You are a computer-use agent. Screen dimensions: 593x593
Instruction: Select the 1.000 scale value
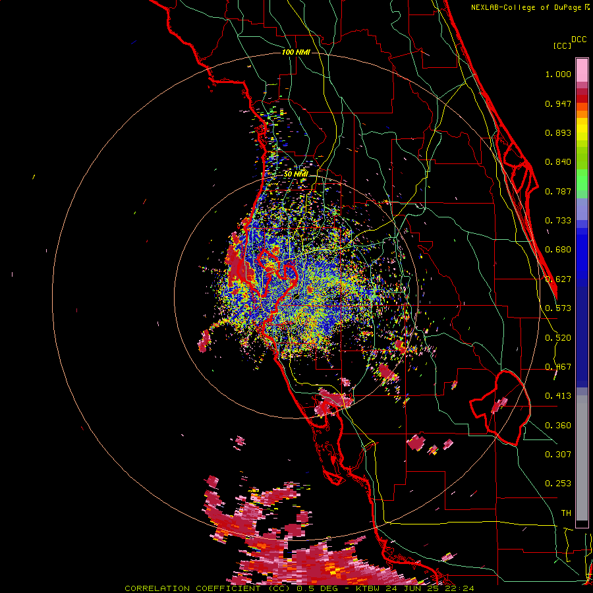[x=558, y=74]
